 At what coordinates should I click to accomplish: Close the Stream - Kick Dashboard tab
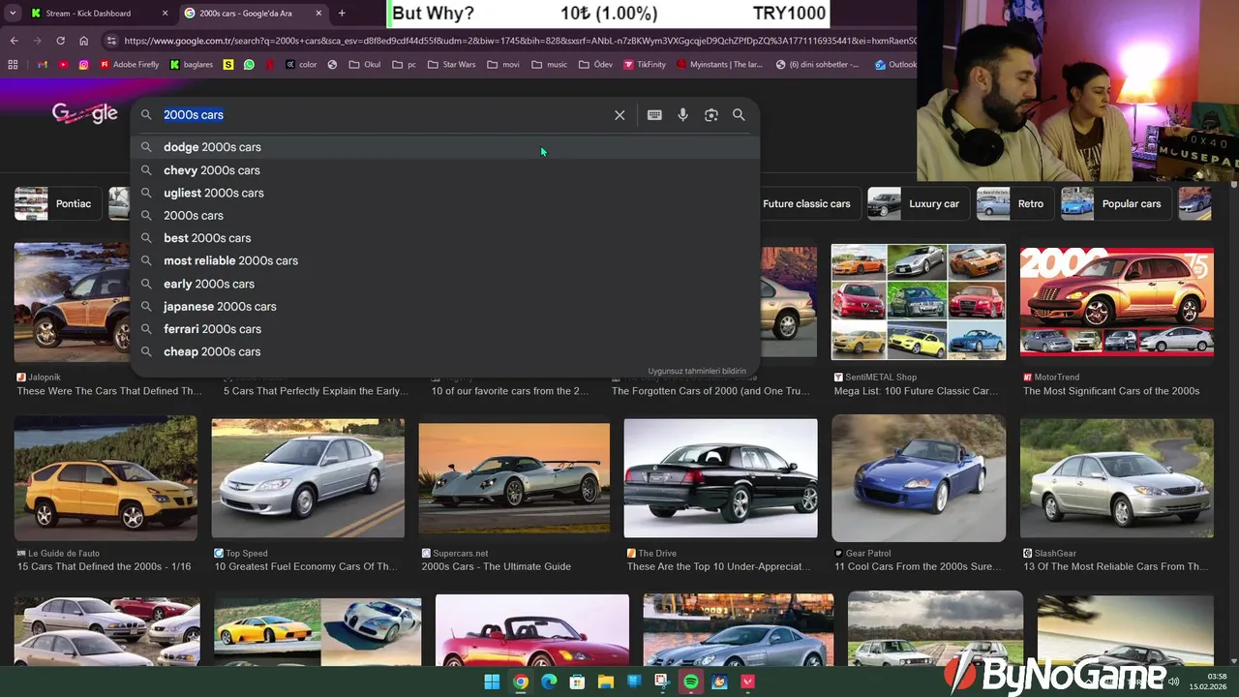click(x=165, y=14)
